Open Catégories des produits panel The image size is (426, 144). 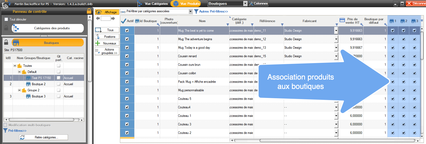click(x=48, y=28)
